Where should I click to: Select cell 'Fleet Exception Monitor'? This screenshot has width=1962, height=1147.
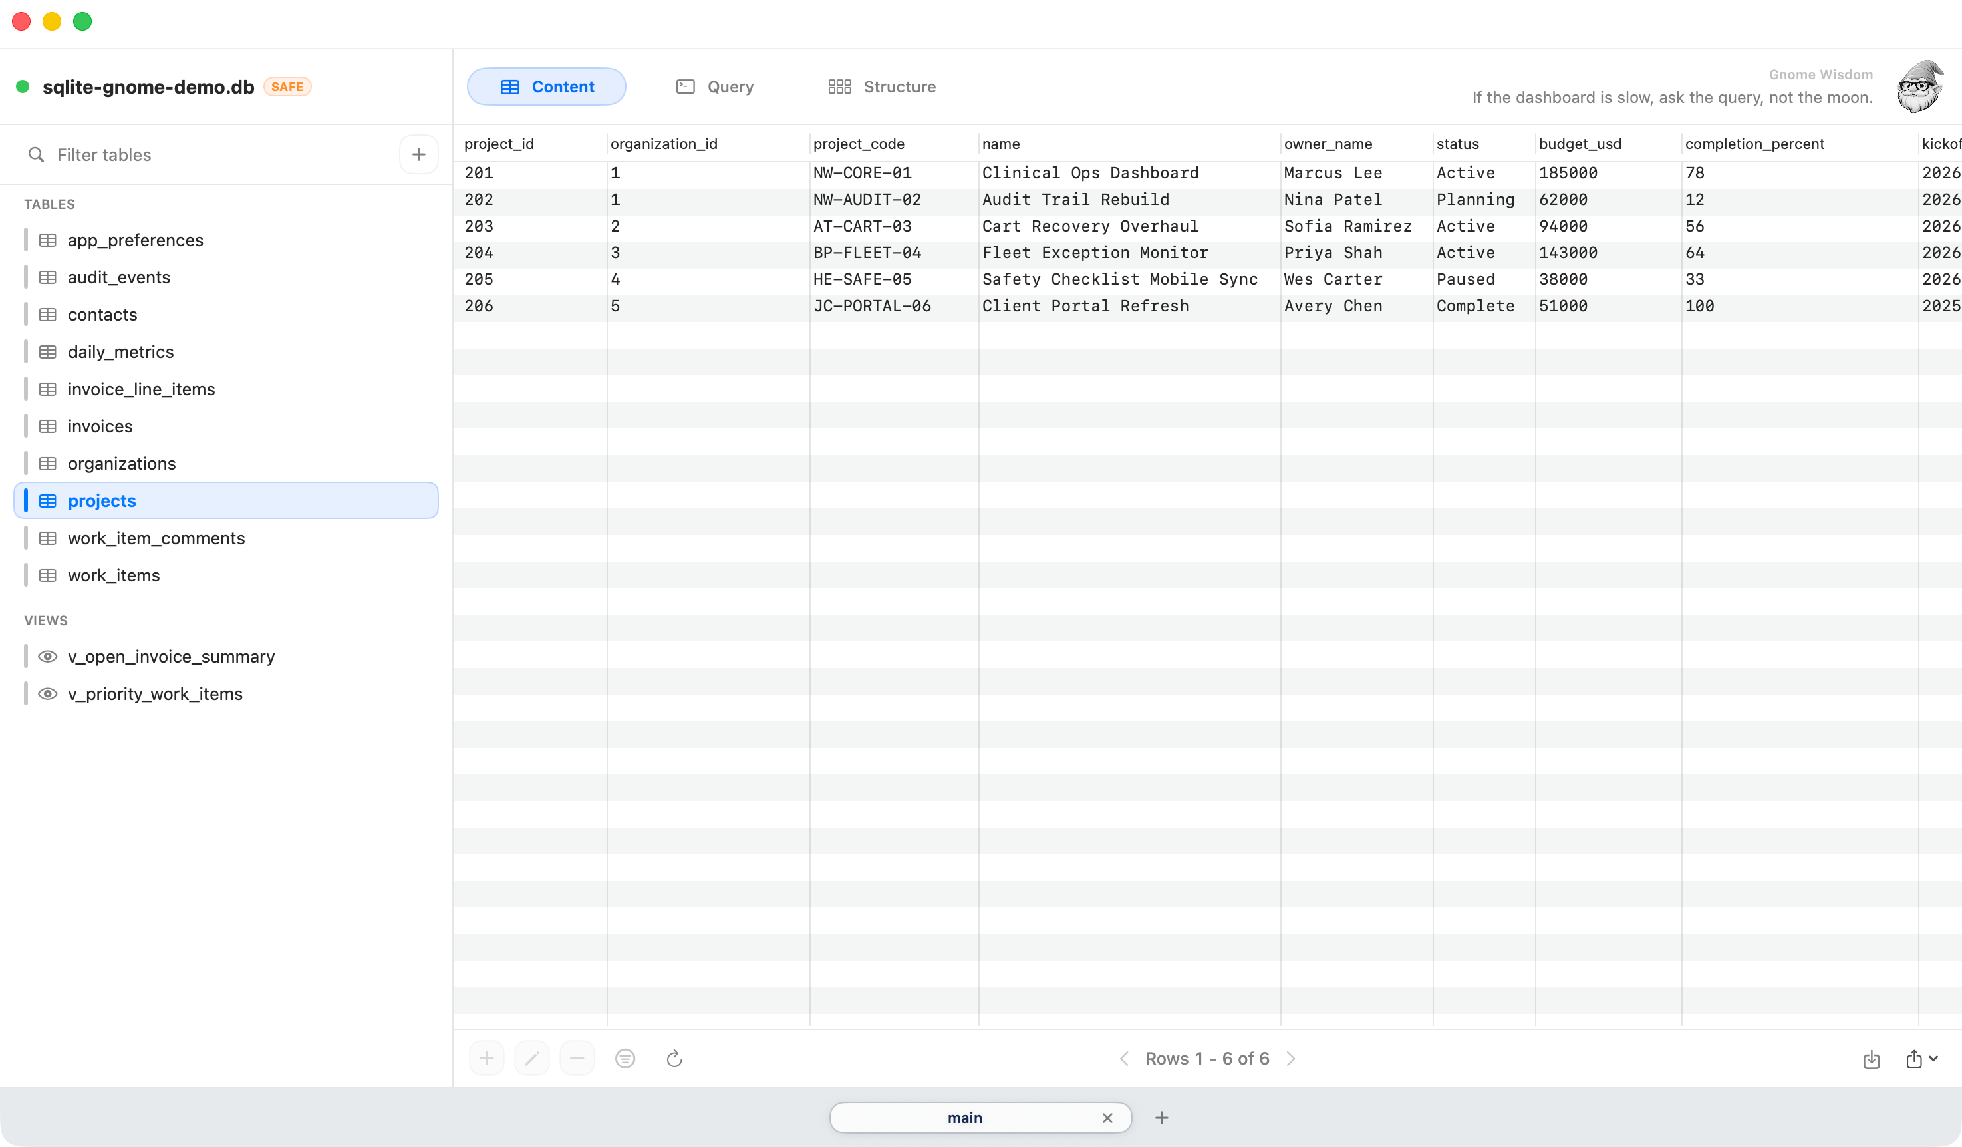pos(1129,252)
